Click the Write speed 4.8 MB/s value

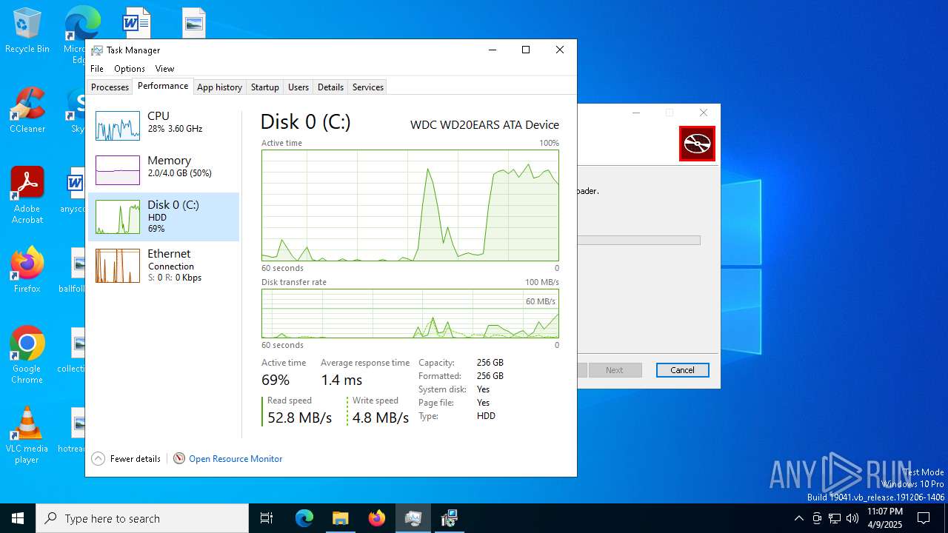coord(381,418)
